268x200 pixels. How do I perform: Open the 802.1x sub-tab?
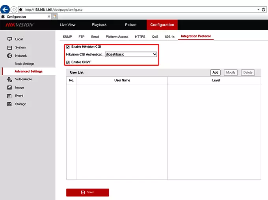pyautogui.click(x=169, y=37)
